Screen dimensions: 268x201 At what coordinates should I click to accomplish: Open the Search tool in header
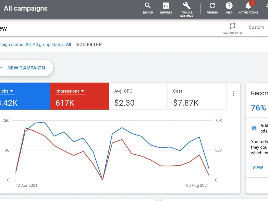(148, 8)
